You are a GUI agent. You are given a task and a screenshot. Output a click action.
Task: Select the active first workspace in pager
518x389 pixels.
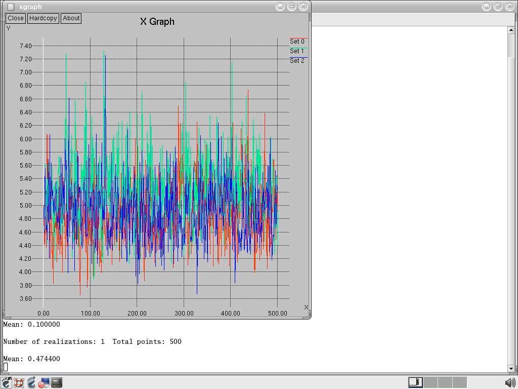click(x=416, y=382)
